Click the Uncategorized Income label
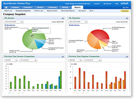The height and width of the screenshot is (99, 134). click(x=56, y=49)
